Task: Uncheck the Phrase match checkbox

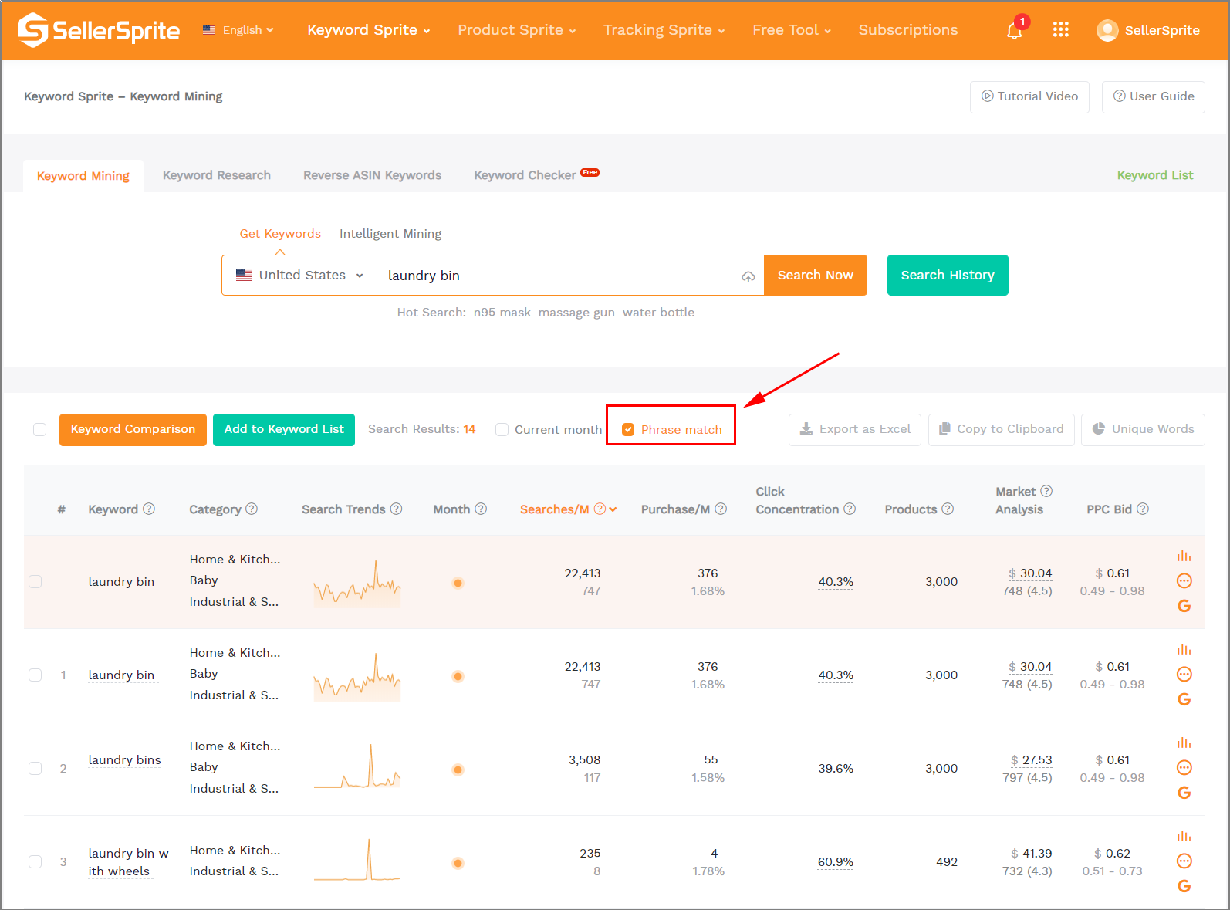Action: (x=628, y=430)
